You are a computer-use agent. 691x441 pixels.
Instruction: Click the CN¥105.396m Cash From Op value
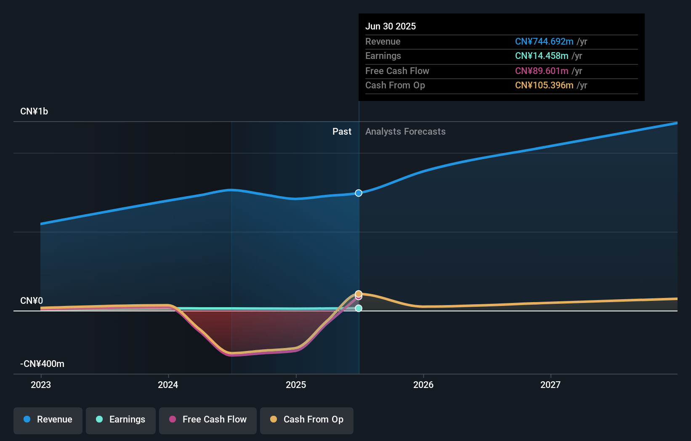tap(545, 85)
